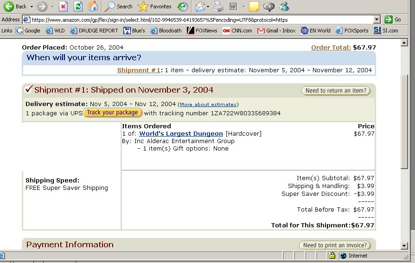
Task: Click the scrollbar down arrow
Action: (x=404, y=246)
